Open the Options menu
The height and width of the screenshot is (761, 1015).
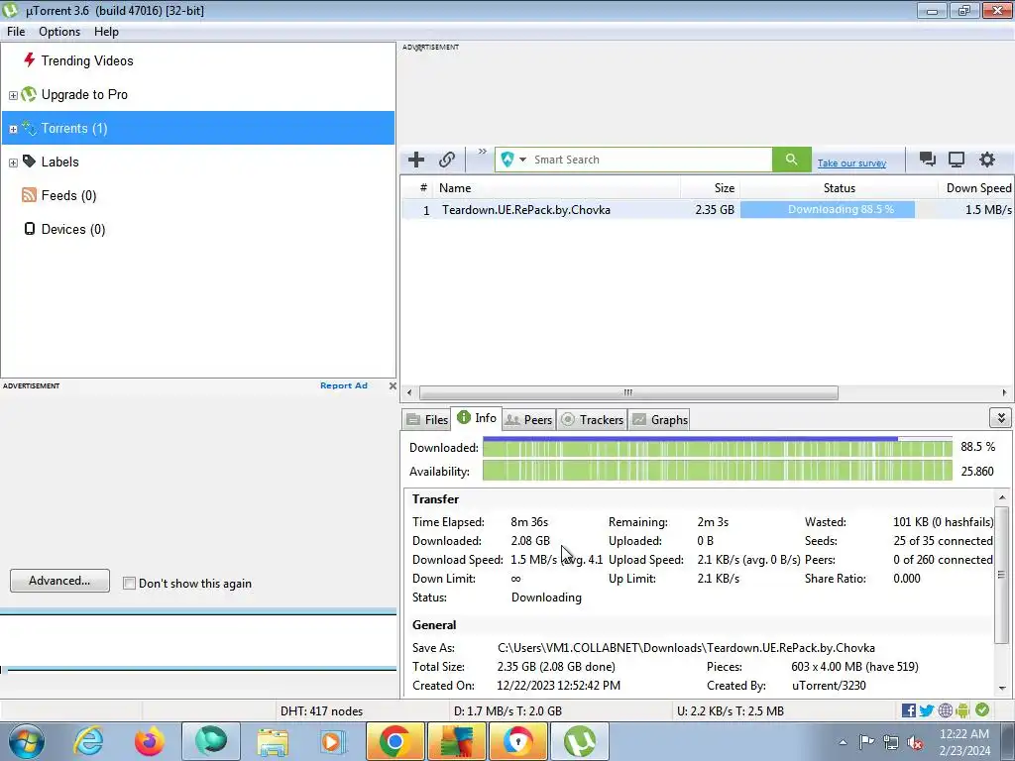[59, 32]
